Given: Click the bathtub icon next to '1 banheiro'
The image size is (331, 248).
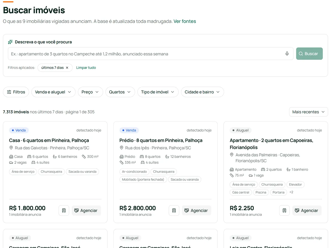Looking at the screenshot, I should [289, 169].
